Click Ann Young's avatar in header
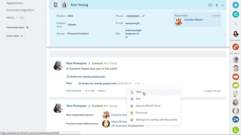Image resolution: width=241 pixels, height=135 pixels. pyautogui.click(x=64, y=5)
